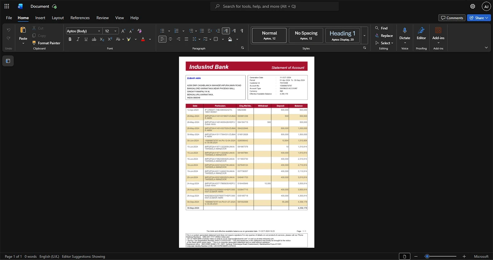This screenshot has height=260, width=493.
Task: Apply the No Spacing style
Action: 306,35
